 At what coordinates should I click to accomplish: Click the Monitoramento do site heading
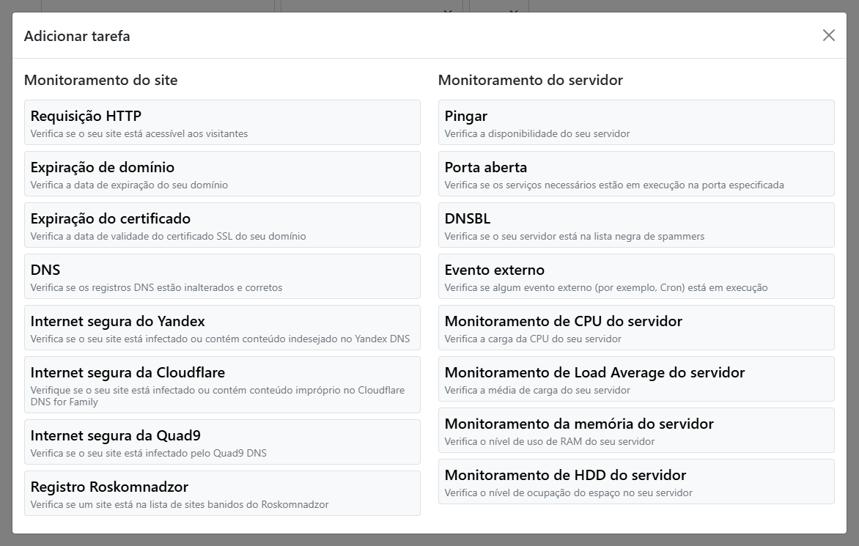[x=100, y=80]
